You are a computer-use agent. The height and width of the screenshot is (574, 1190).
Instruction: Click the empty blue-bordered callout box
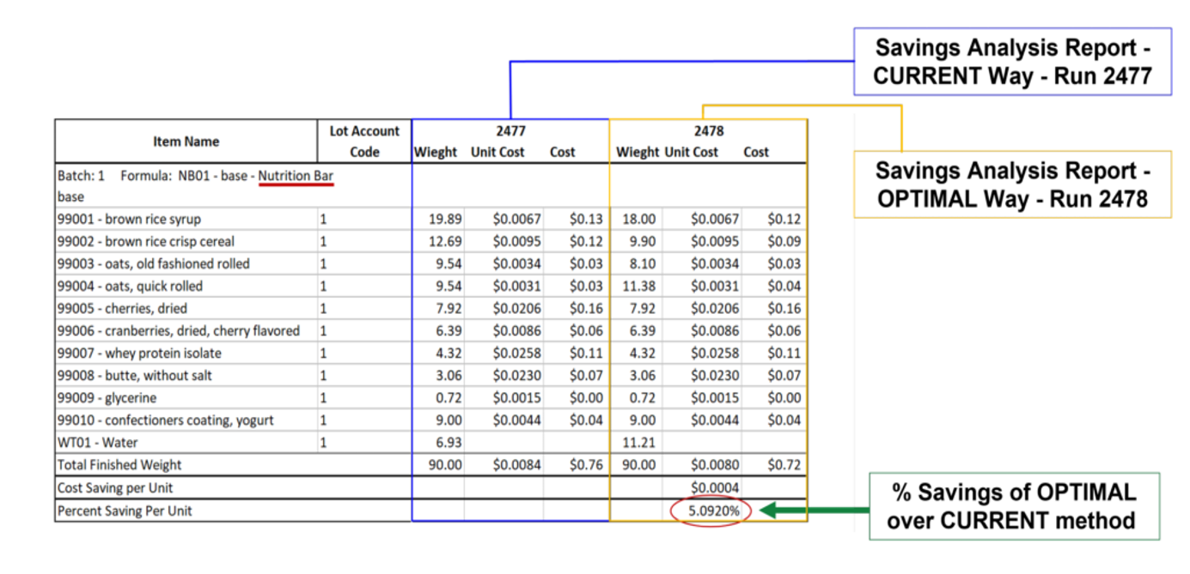click(1012, 62)
